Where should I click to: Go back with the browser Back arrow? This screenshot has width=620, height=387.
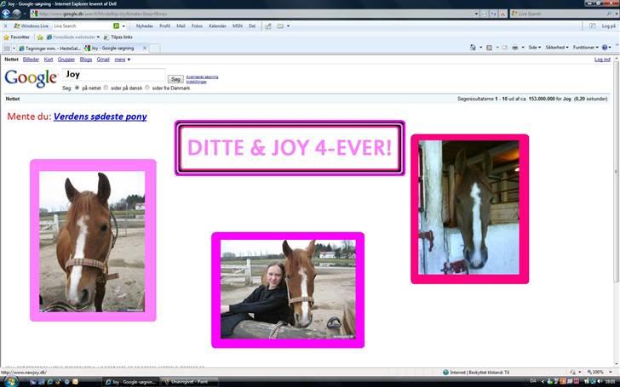pyautogui.click(x=5, y=14)
